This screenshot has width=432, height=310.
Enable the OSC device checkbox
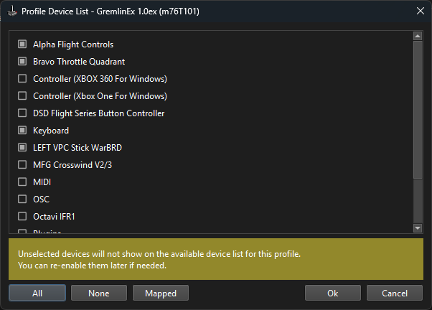[x=22, y=199]
